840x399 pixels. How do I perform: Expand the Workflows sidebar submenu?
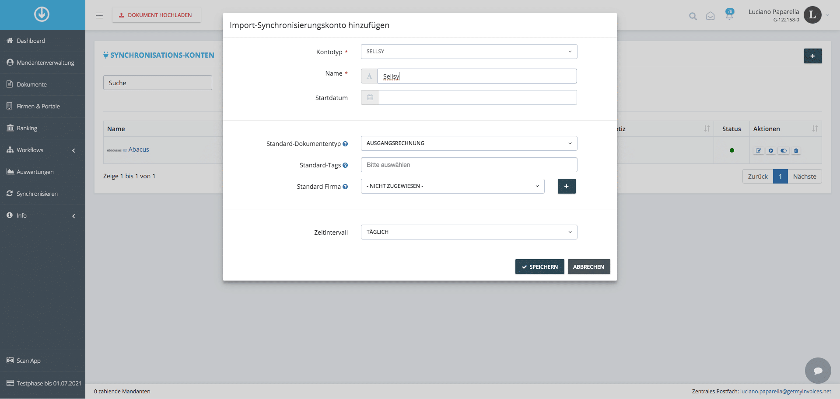tap(42, 150)
